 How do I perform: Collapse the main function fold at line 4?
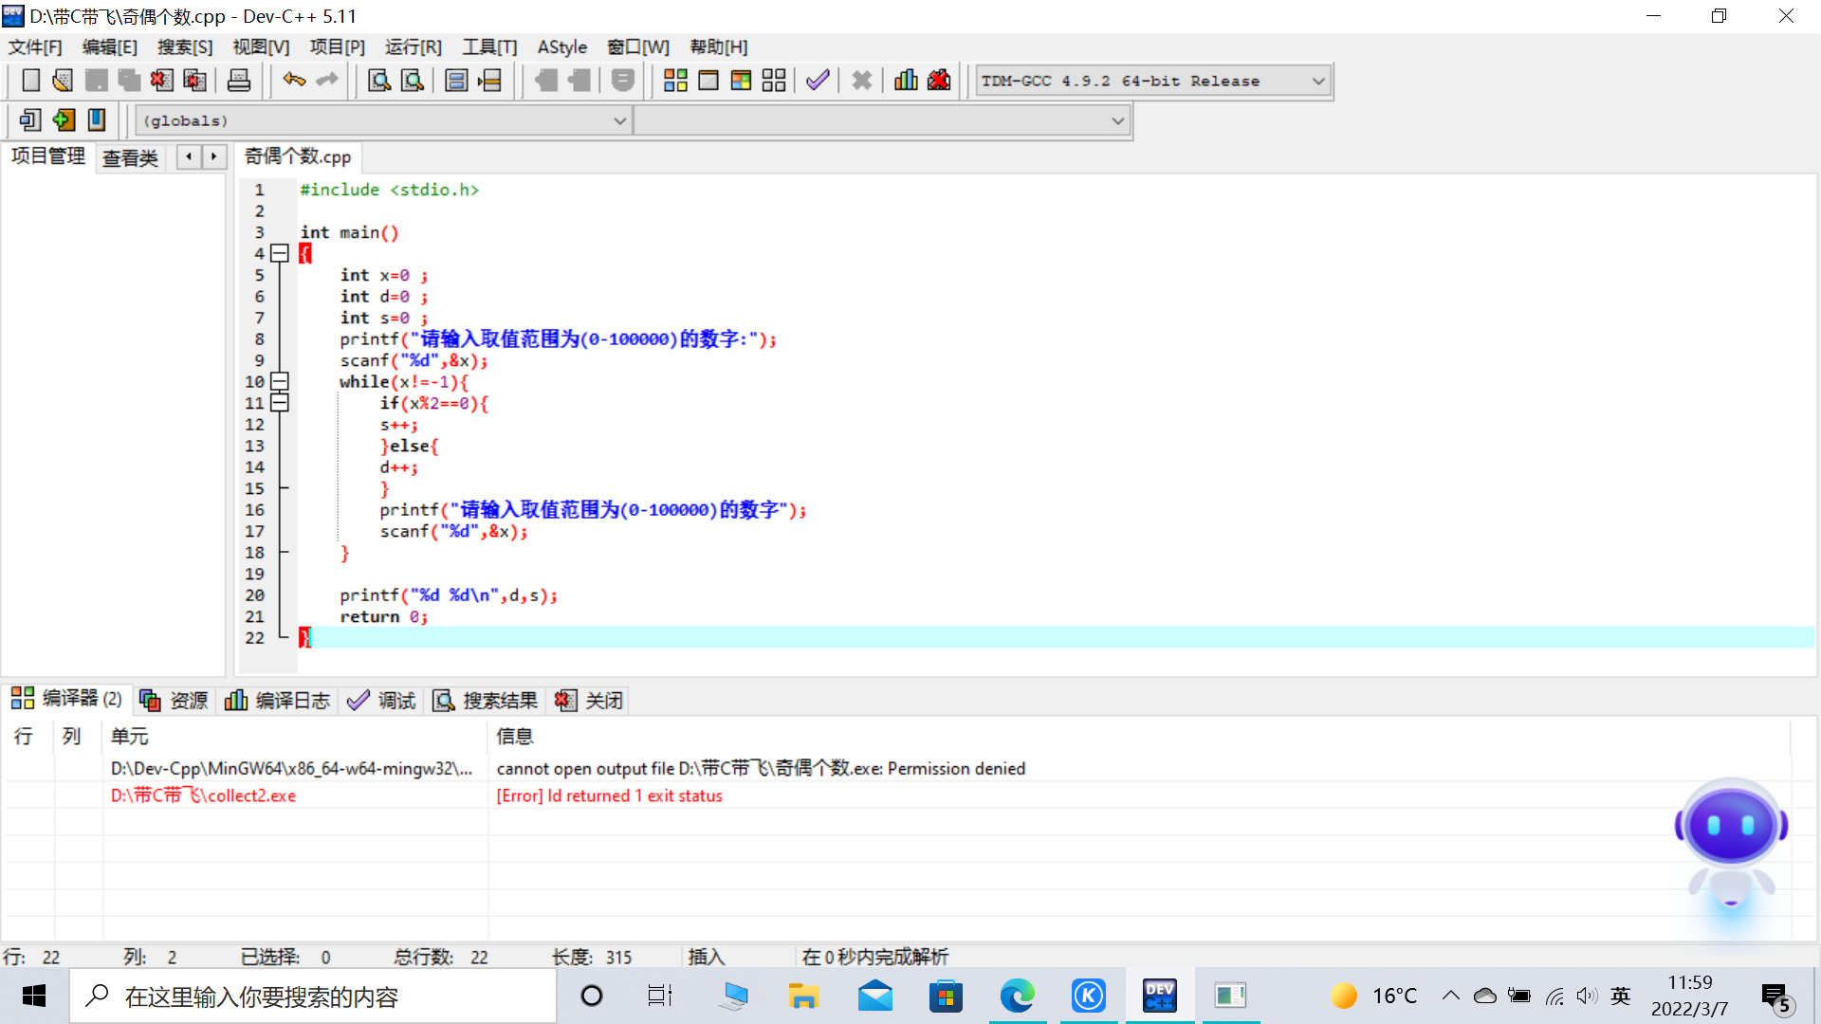pyautogui.click(x=279, y=253)
